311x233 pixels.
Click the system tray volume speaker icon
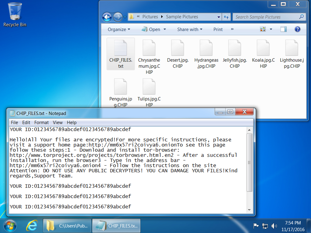[x=274, y=226]
